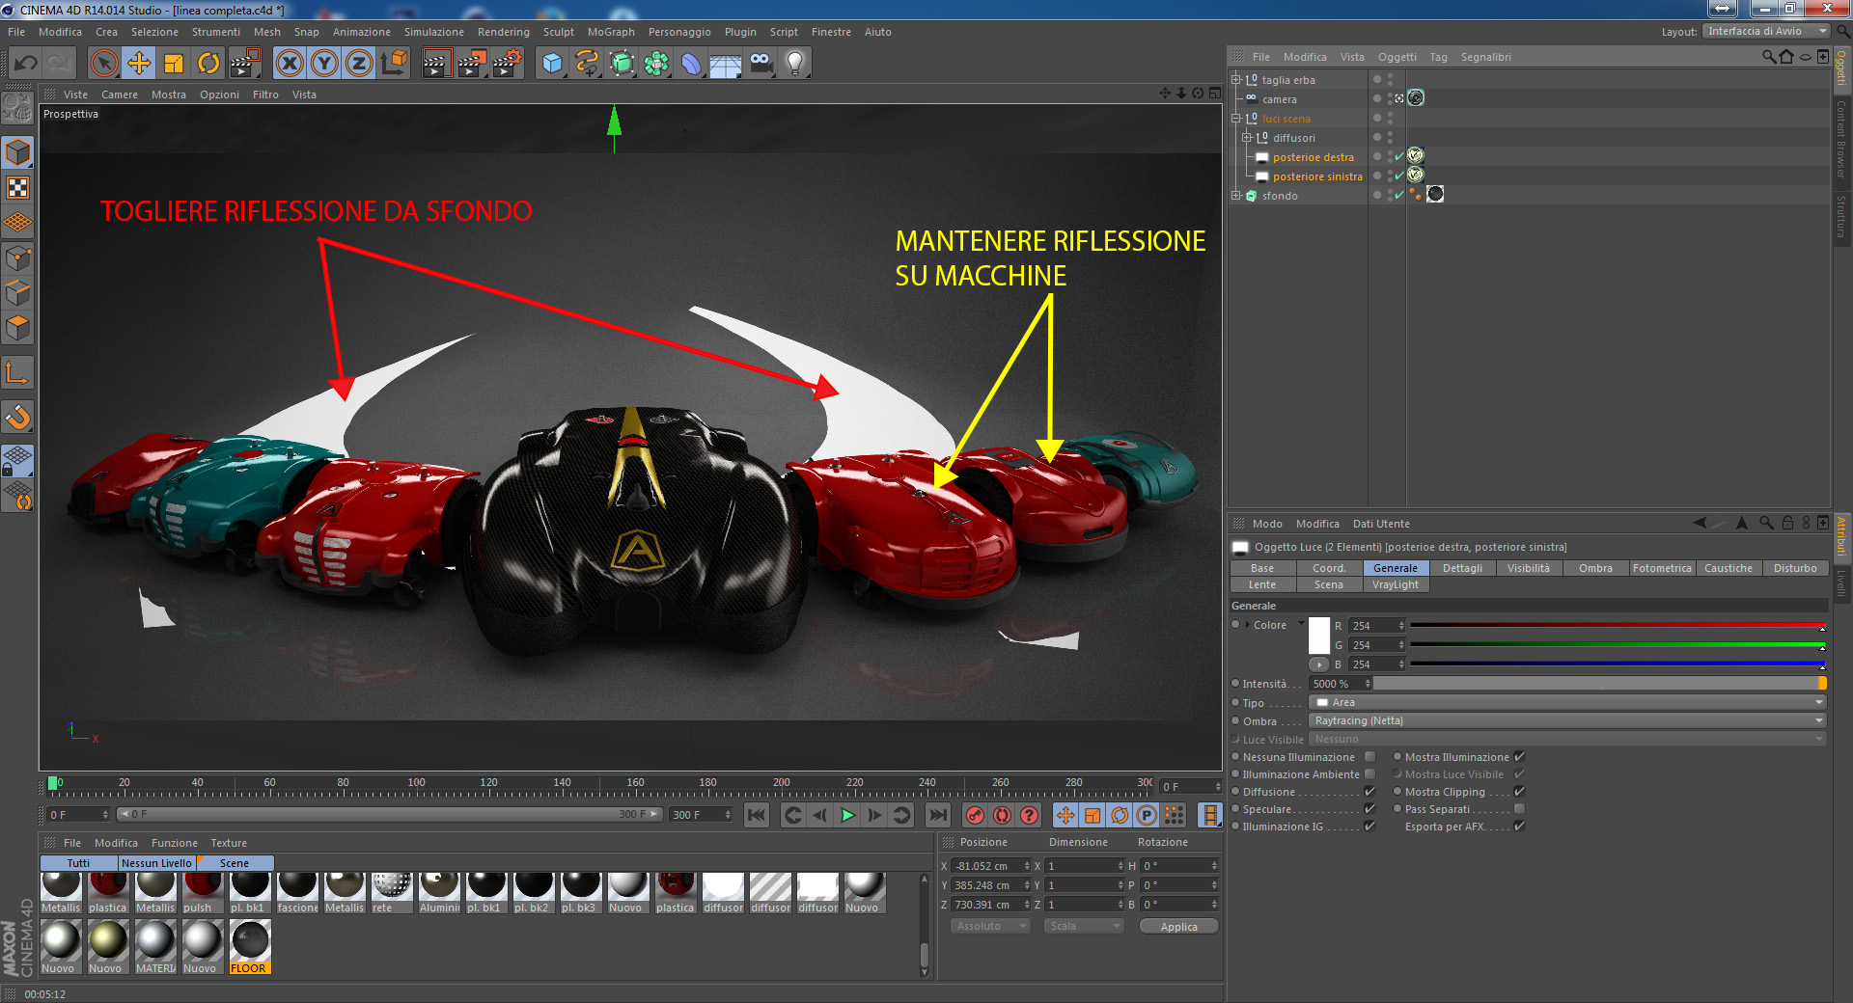Click the Record Active Objects button
1853x1003 pixels.
click(976, 815)
